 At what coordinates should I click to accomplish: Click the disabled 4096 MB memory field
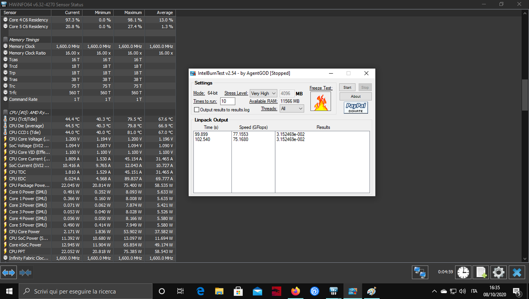click(287, 93)
